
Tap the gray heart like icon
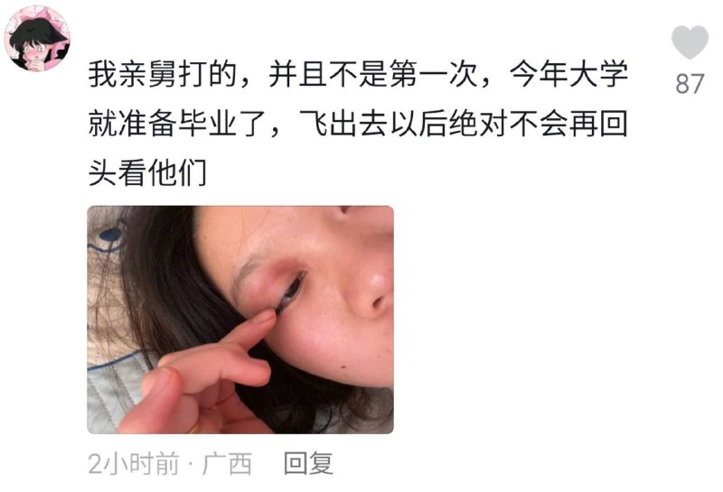[690, 42]
